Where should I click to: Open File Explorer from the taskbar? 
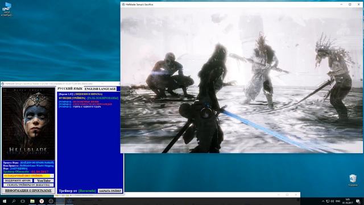pyautogui.click(x=32, y=201)
